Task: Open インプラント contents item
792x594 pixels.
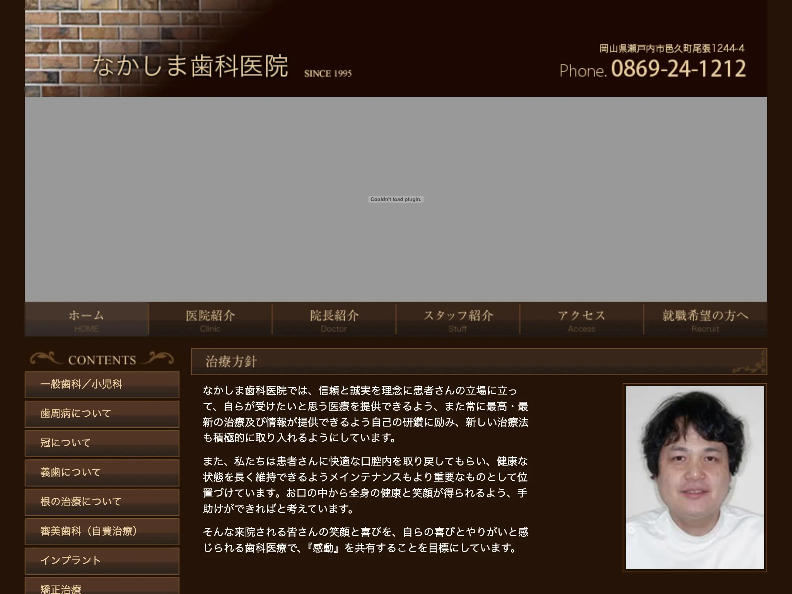Action: coord(102,561)
